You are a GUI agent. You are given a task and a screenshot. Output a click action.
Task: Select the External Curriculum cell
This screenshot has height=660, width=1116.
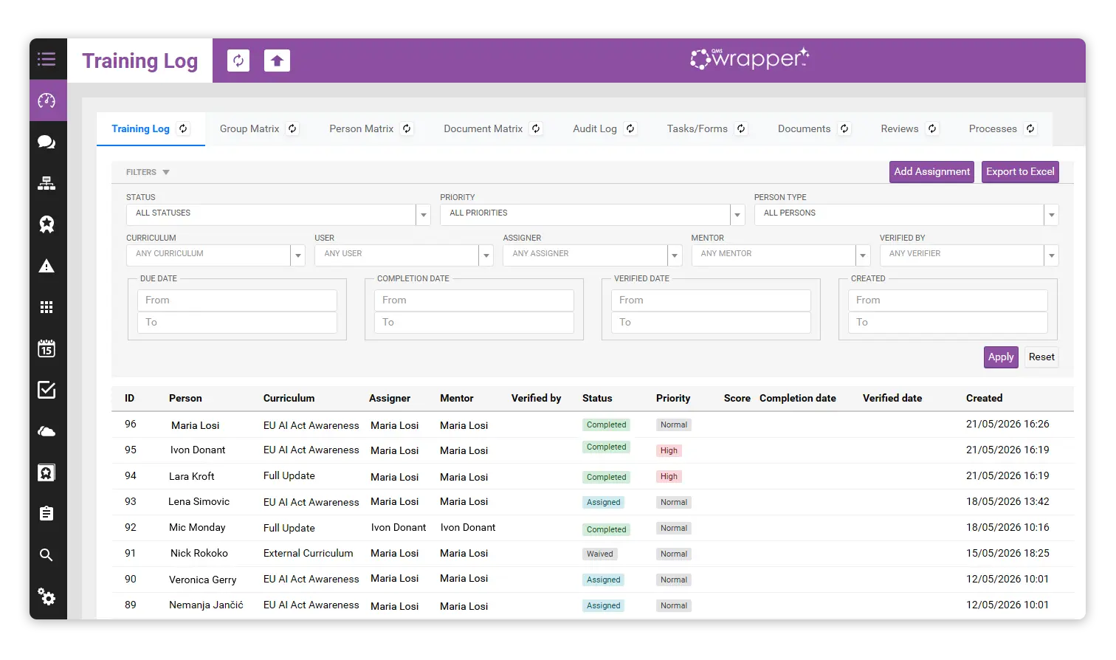coord(308,553)
